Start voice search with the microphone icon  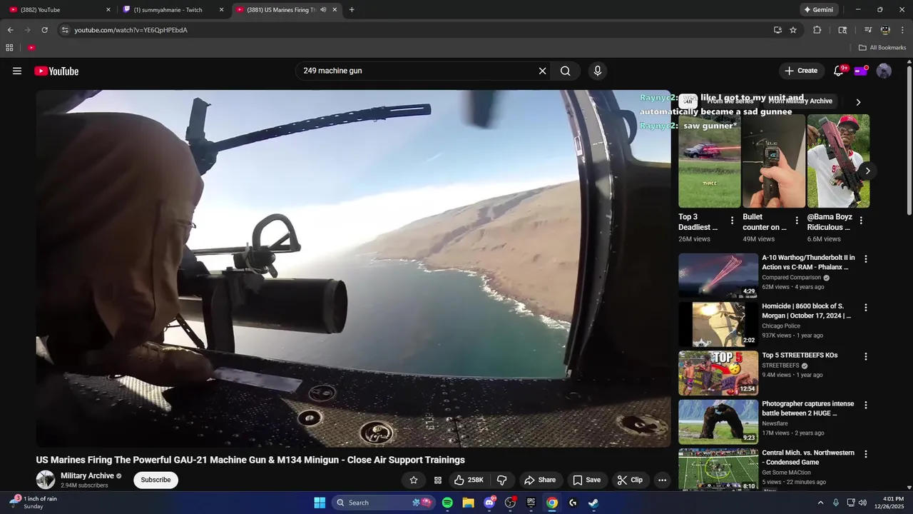tap(598, 71)
